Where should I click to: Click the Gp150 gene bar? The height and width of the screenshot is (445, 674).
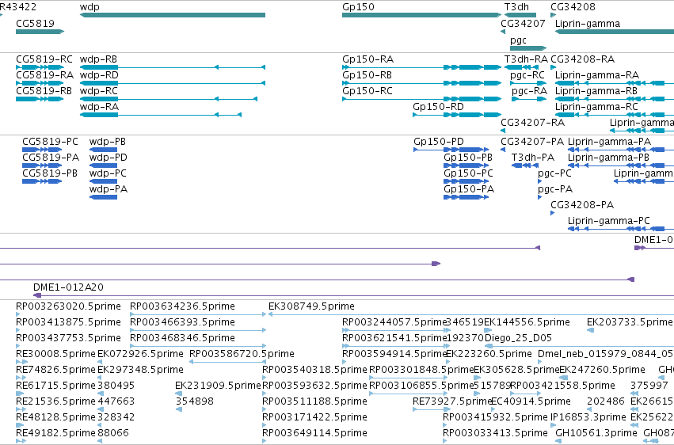tap(421, 15)
